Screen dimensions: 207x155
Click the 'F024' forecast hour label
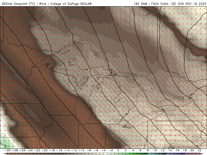pos(155,4)
